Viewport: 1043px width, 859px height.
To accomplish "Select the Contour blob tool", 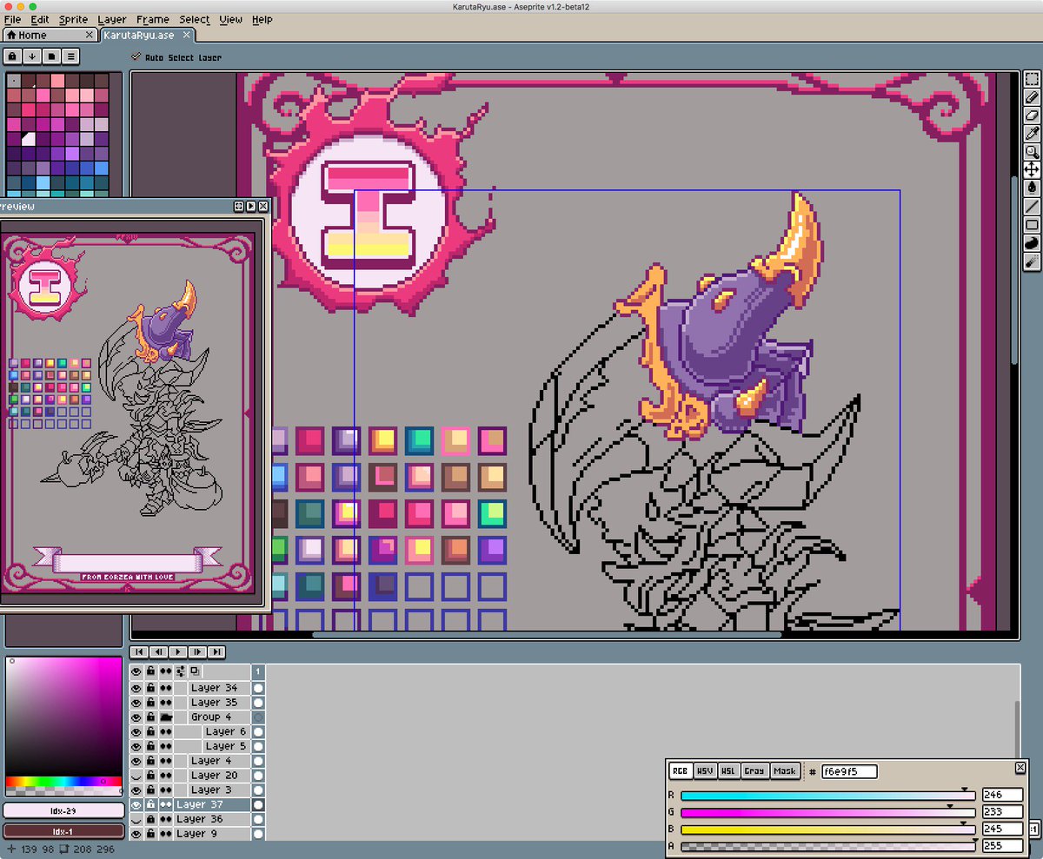I will click(1032, 242).
